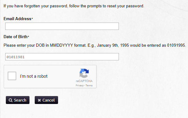The image size is (188, 118).
Task: Click the reCAPTCHA brand text under logo
Action: click(84, 81)
